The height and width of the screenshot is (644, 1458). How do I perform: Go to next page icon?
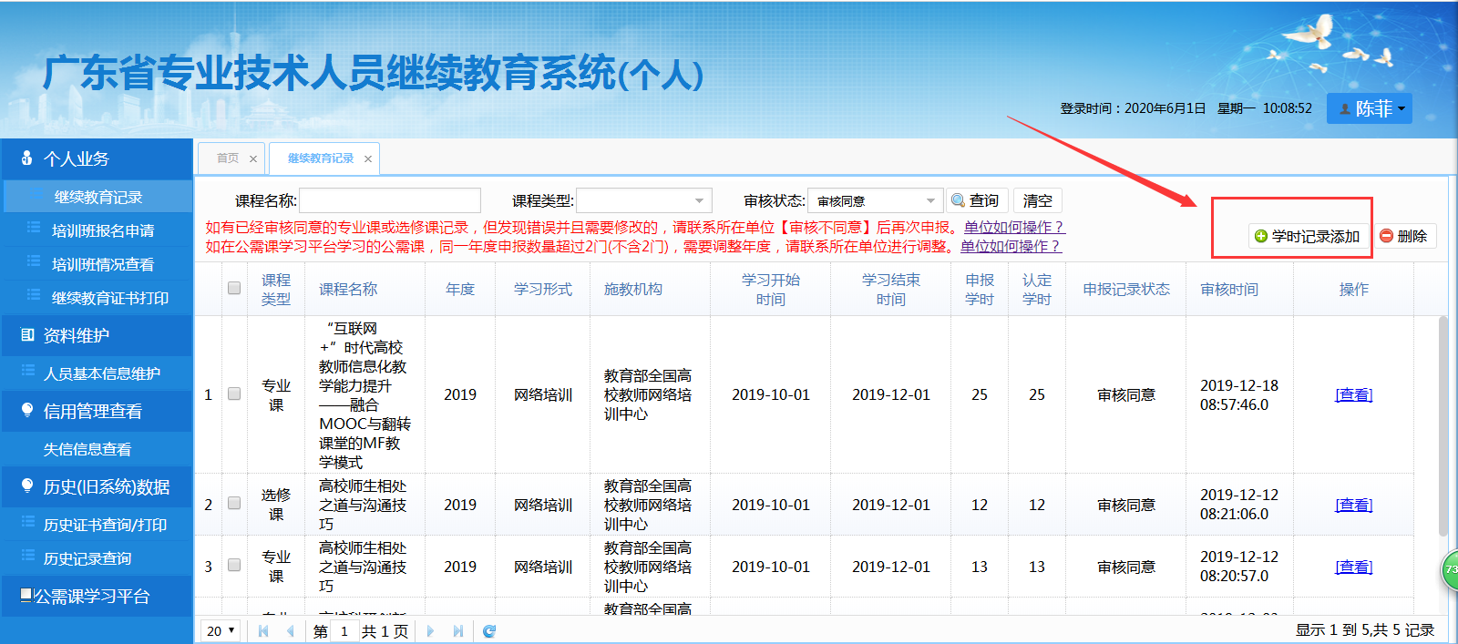(x=430, y=630)
